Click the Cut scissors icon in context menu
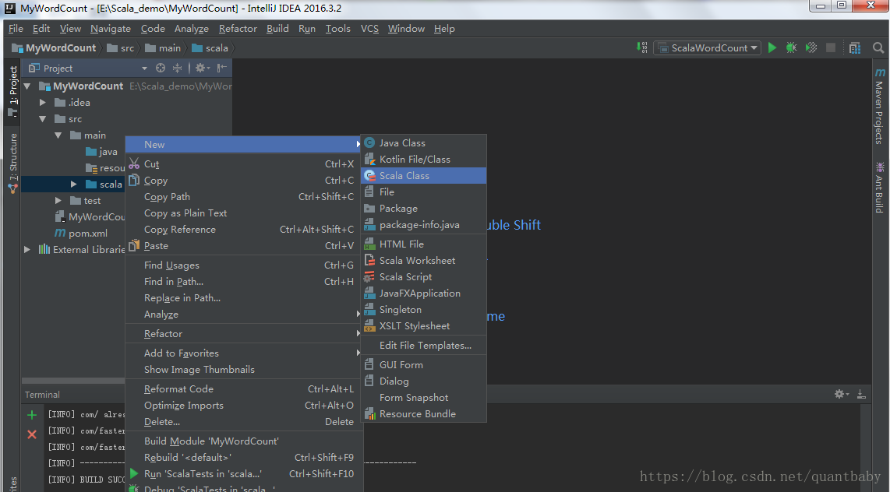 (x=134, y=163)
